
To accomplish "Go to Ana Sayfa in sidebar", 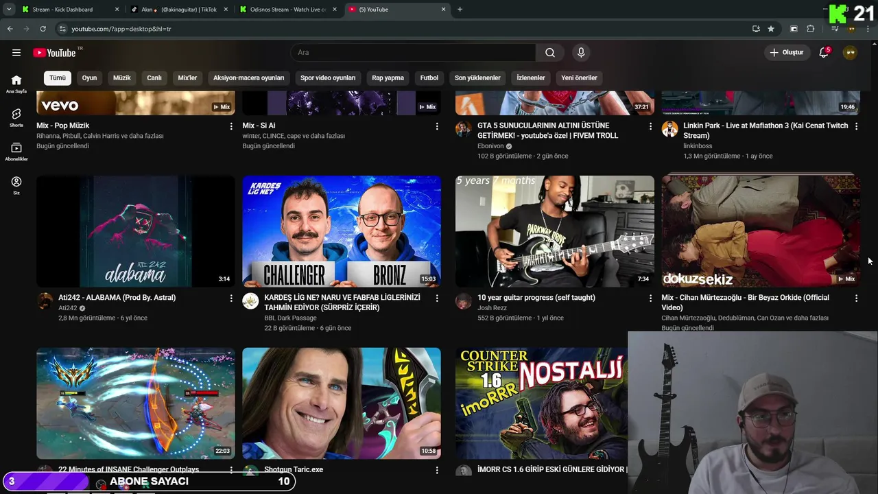I will tap(16, 84).
